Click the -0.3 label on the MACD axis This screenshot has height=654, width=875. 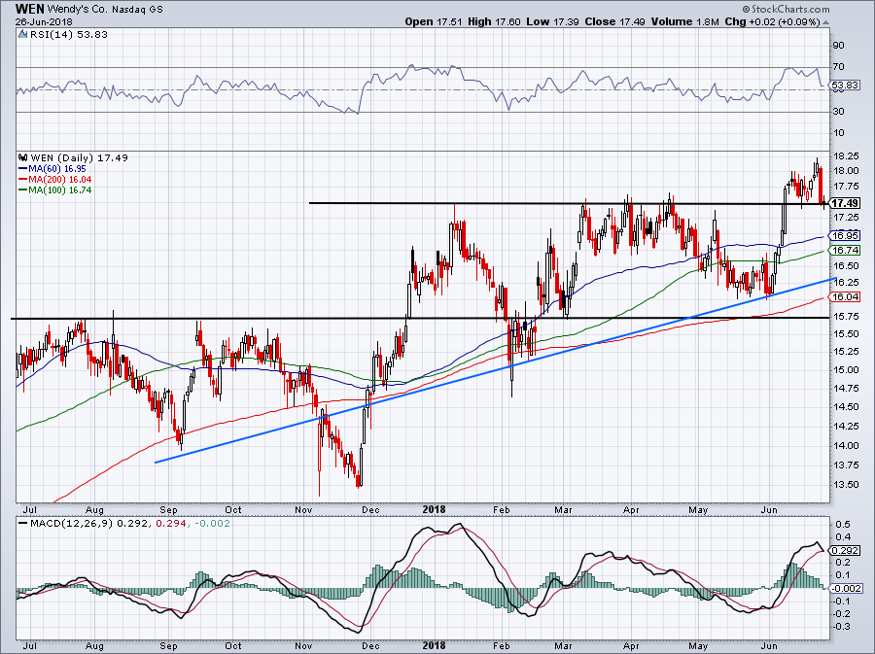[x=841, y=627]
